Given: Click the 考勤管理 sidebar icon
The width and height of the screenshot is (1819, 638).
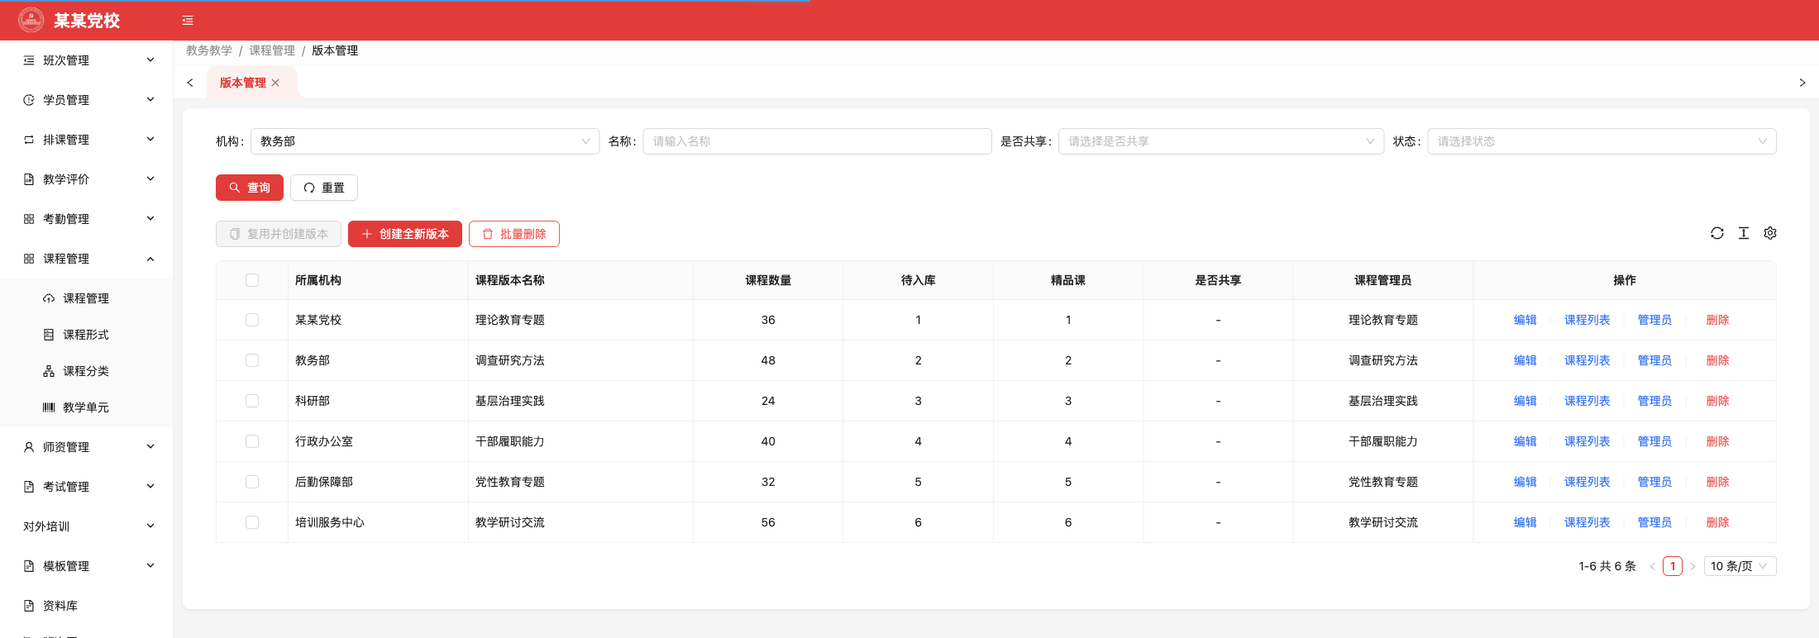Looking at the screenshot, I should [29, 219].
